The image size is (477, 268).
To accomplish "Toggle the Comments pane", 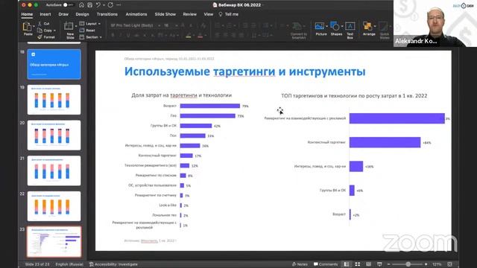I will [326, 264].
